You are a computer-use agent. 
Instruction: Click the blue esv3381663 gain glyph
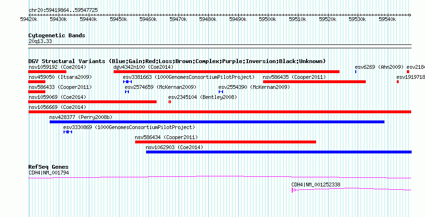tap(127, 82)
